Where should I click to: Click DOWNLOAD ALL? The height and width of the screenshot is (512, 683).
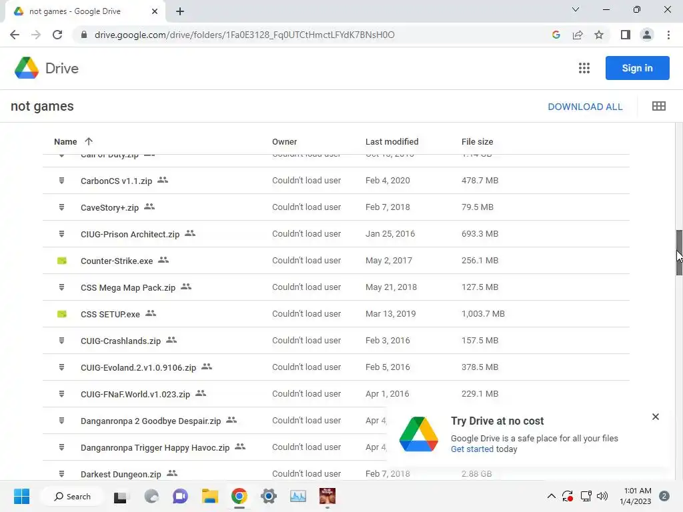coord(585,107)
